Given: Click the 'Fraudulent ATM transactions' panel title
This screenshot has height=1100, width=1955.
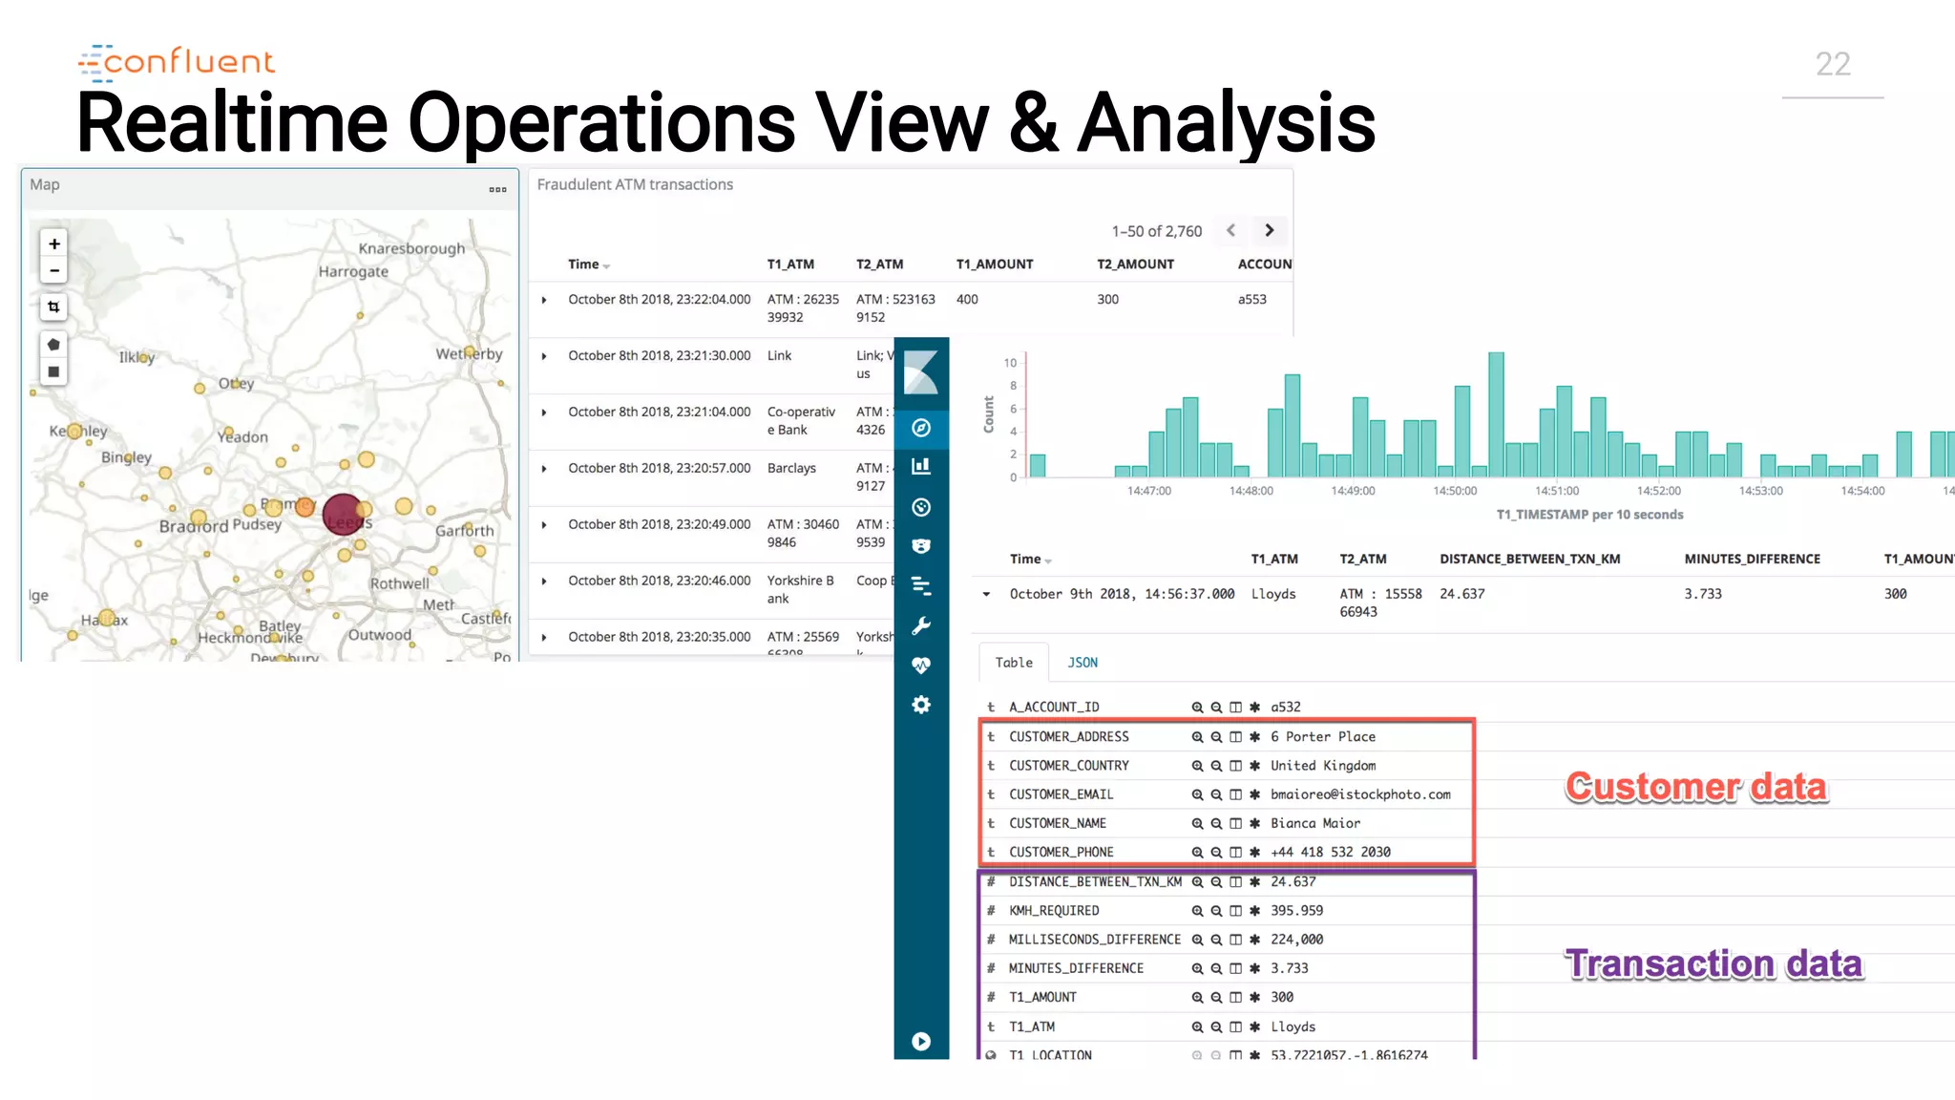Looking at the screenshot, I should click(x=635, y=184).
